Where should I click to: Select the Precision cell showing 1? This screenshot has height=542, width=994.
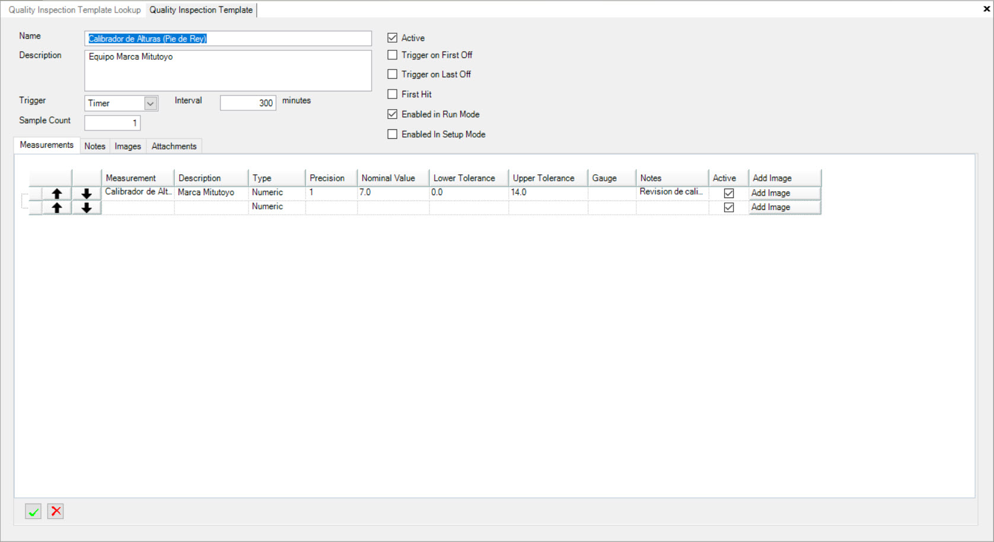332,193
